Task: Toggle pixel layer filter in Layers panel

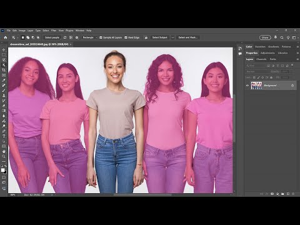Action: pyautogui.click(x=268, y=66)
